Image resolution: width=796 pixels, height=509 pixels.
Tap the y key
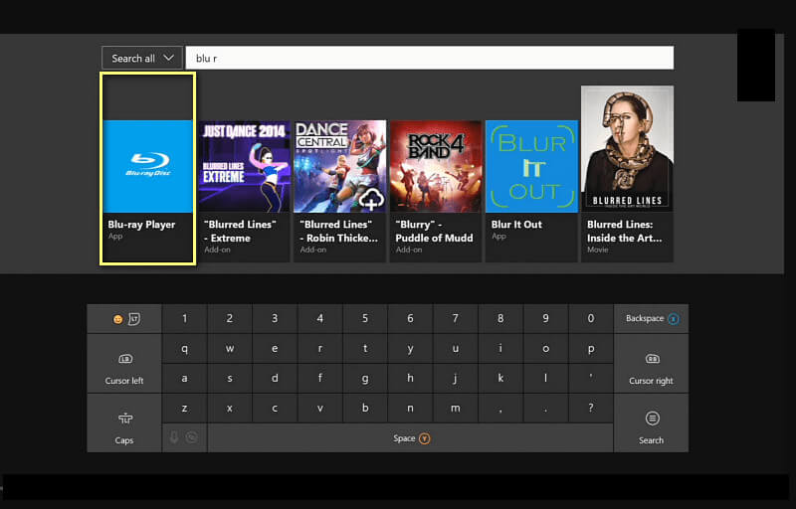click(410, 349)
